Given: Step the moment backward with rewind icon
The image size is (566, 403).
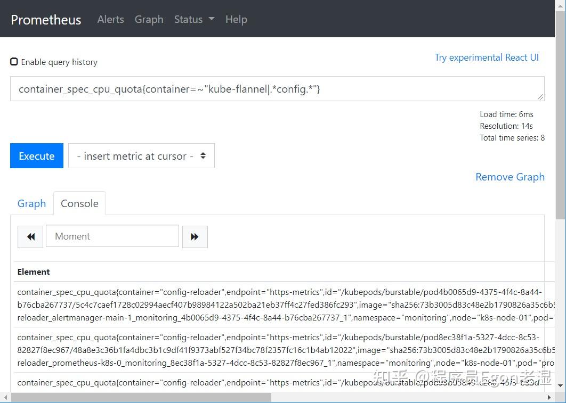Looking at the screenshot, I should click(30, 236).
